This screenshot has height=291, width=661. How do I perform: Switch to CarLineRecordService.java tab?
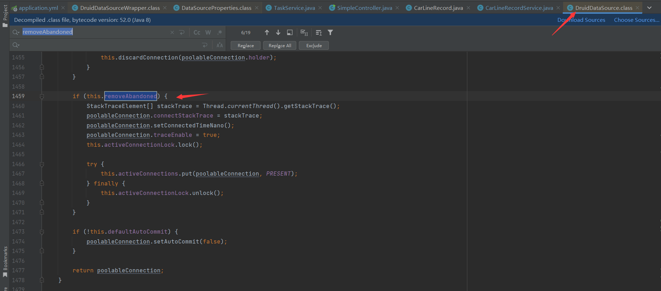(519, 8)
